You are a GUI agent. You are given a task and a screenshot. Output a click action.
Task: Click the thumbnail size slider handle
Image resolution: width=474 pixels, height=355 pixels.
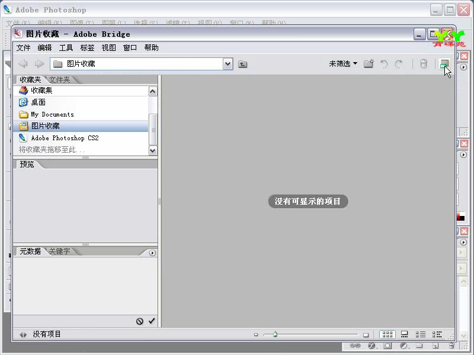275,334
